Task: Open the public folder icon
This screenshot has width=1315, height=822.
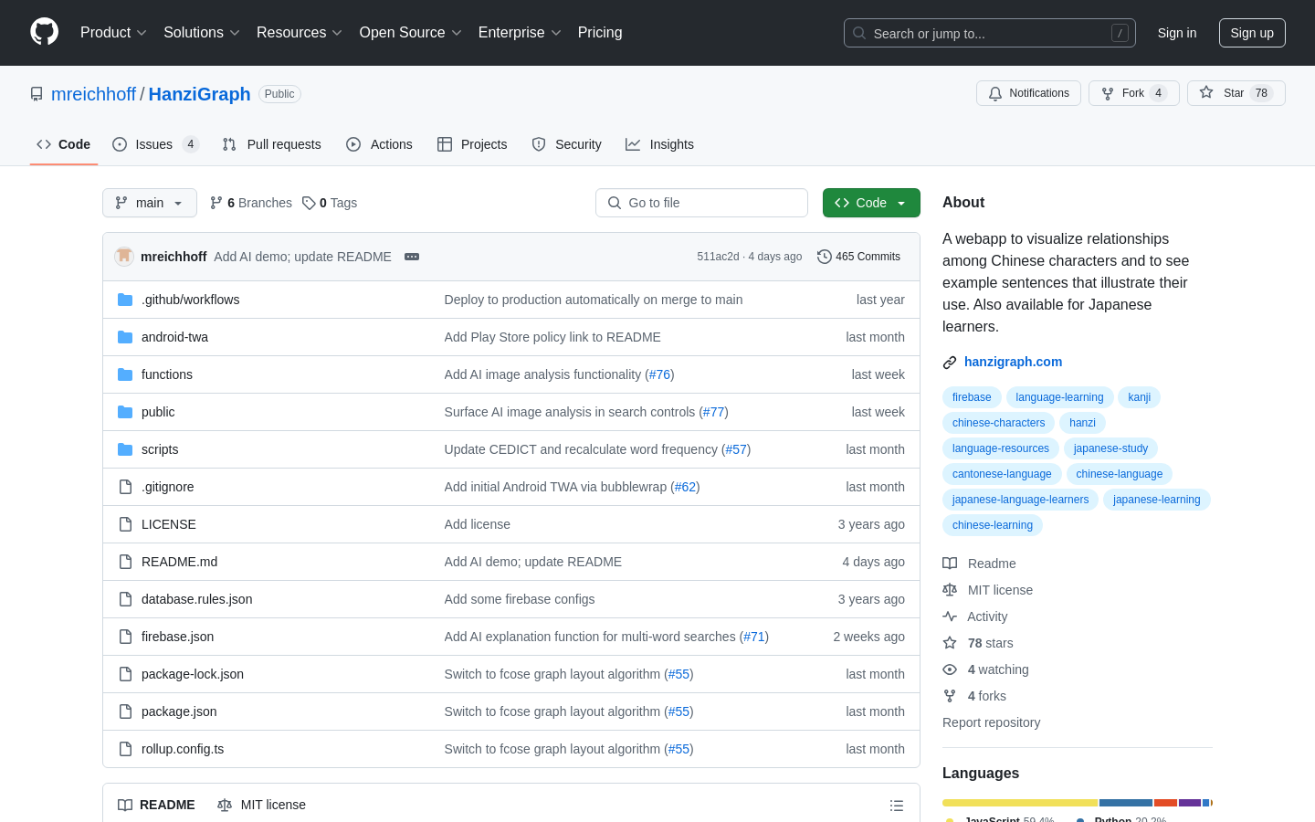Action: tap(125, 412)
